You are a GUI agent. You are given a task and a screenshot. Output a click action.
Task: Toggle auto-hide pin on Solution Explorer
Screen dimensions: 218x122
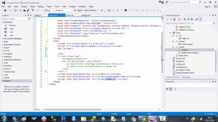[213, 15]
